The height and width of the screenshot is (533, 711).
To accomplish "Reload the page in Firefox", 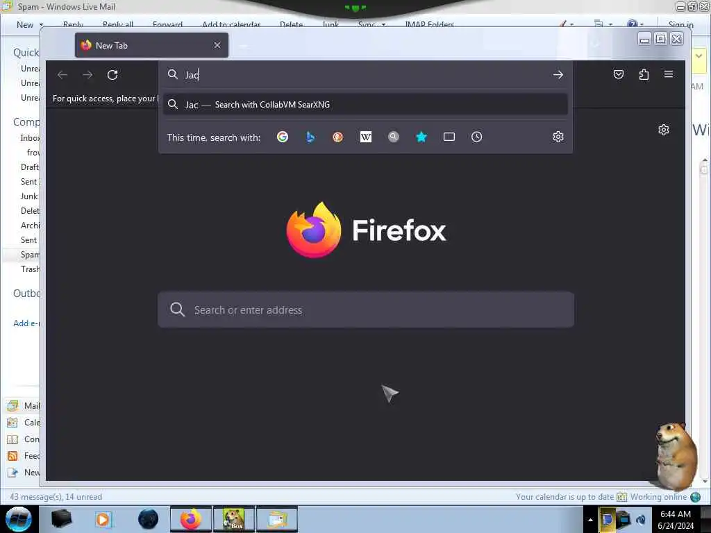I will [x=112, y=75].
